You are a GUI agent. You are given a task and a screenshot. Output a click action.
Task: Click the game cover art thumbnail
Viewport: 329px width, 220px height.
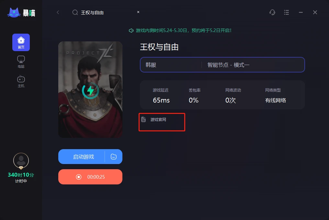90,90
